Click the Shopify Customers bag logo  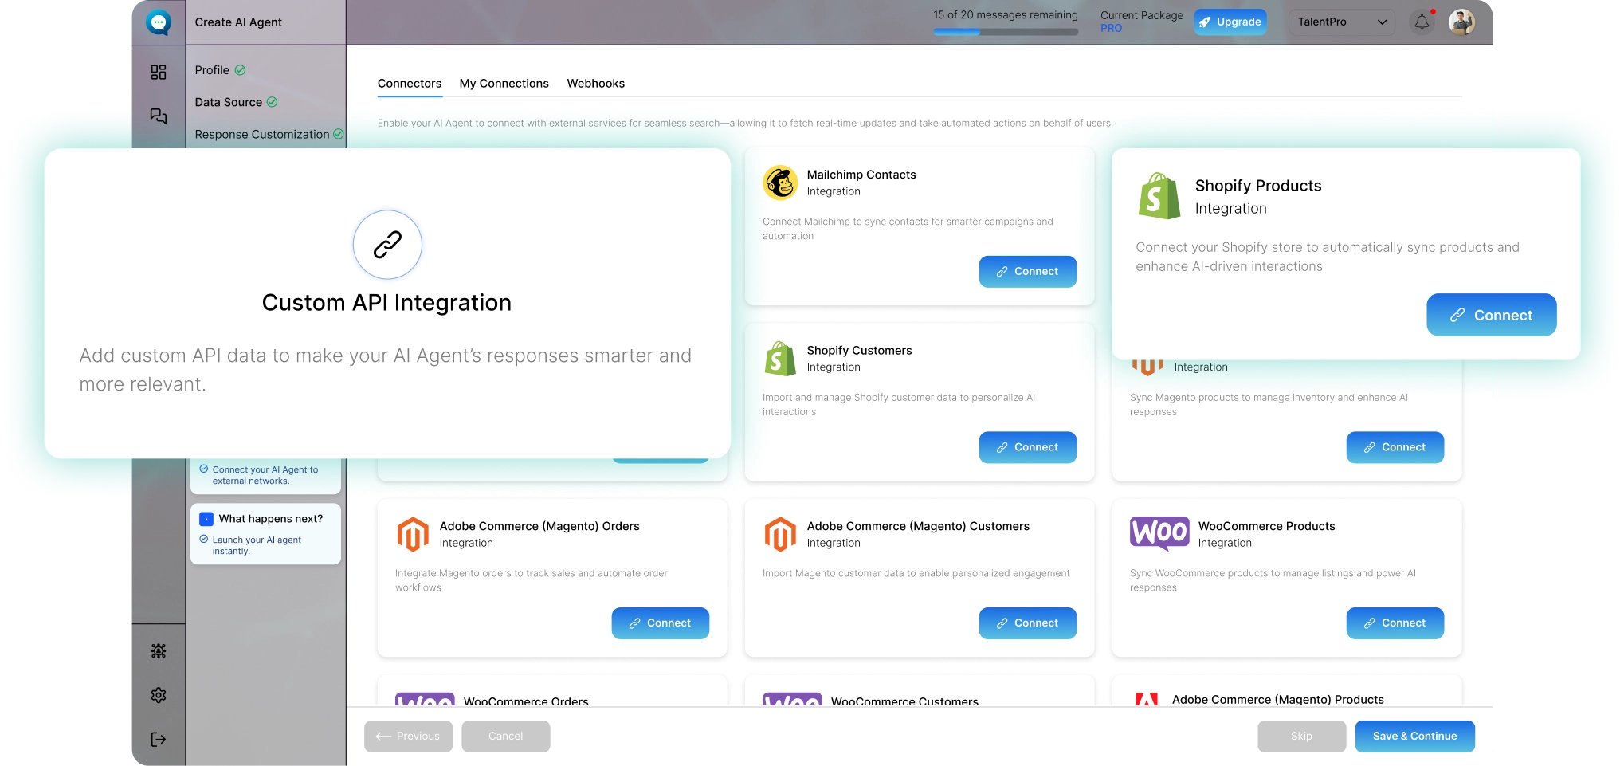click(780, 359)
